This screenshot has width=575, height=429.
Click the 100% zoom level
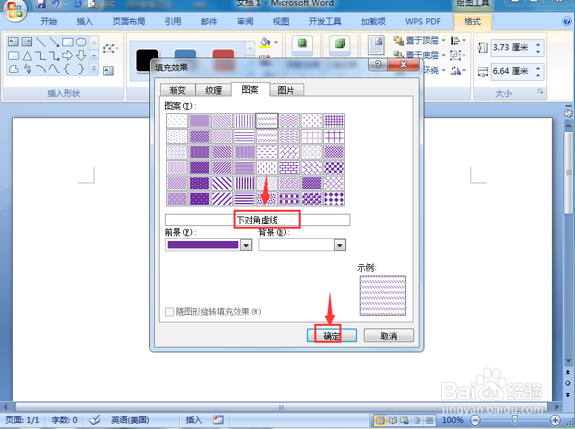[x=453, y=420]
